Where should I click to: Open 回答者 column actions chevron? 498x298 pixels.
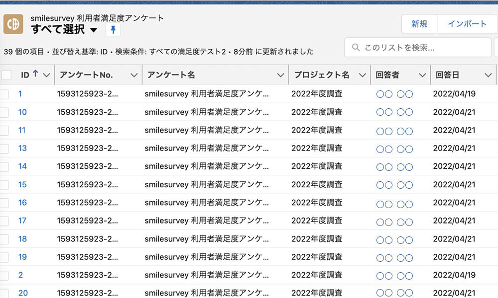[x=422, y=75]
